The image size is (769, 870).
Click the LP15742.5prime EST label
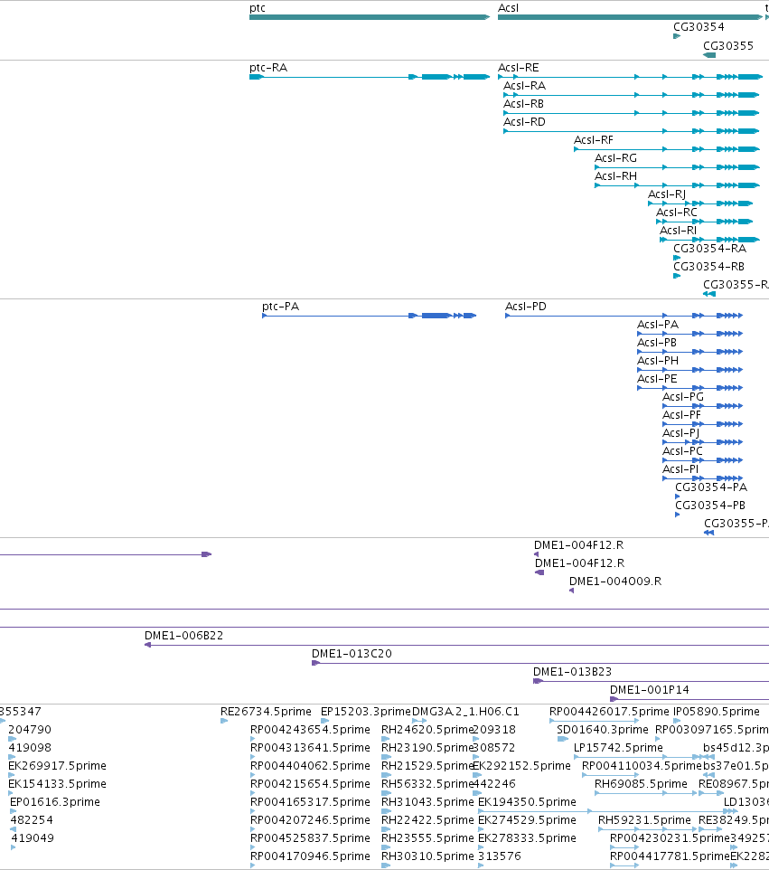(x=618, y=747)
